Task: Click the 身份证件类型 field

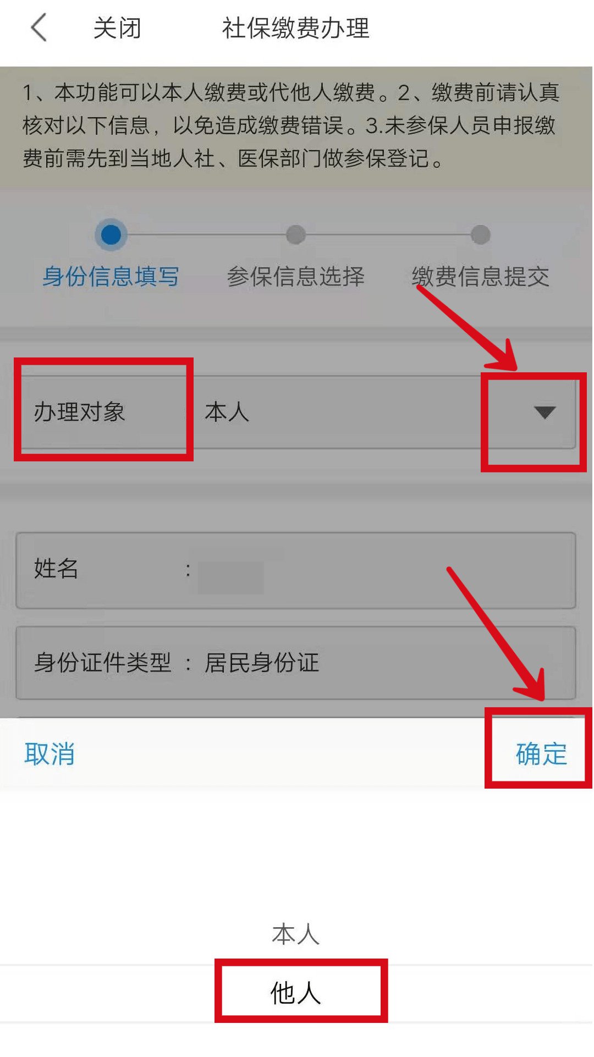Action: [296, 663]
